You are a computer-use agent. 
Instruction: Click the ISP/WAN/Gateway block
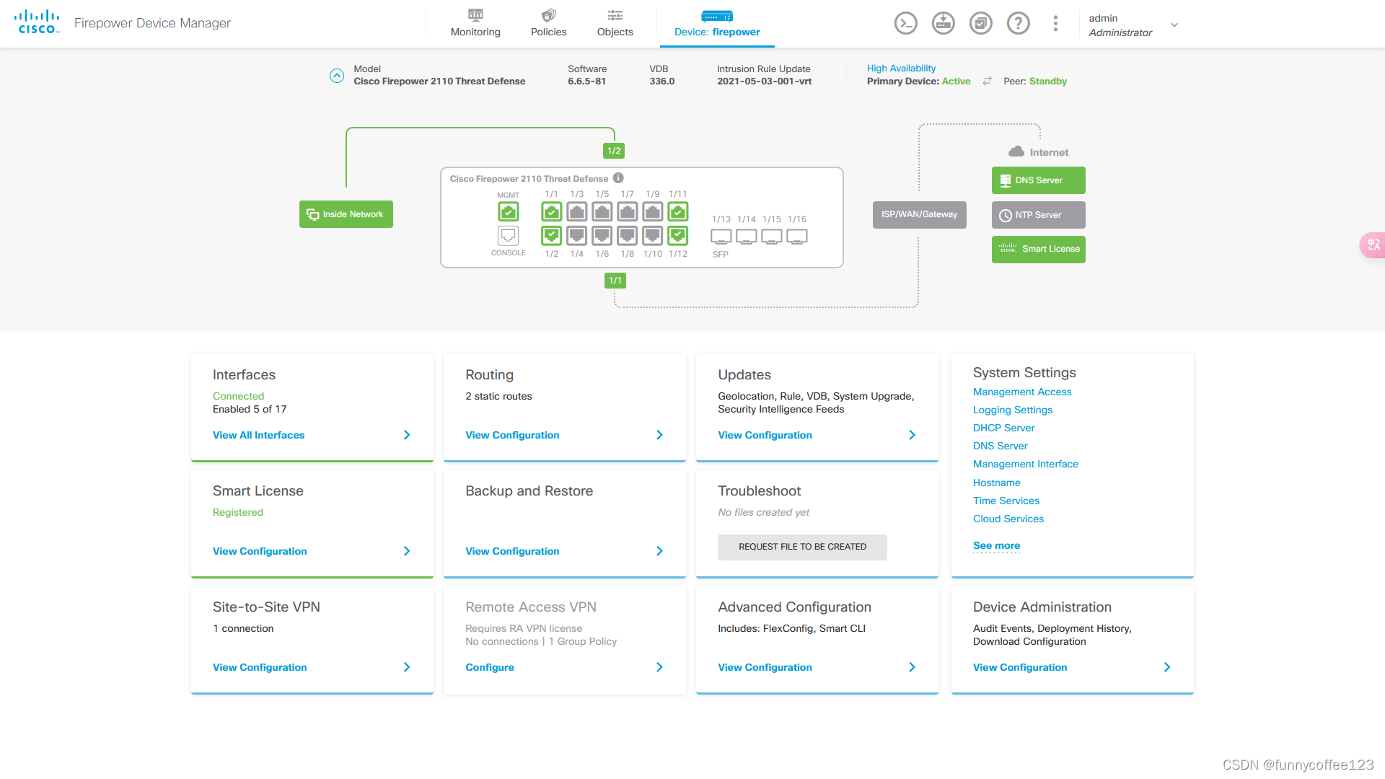919,215
